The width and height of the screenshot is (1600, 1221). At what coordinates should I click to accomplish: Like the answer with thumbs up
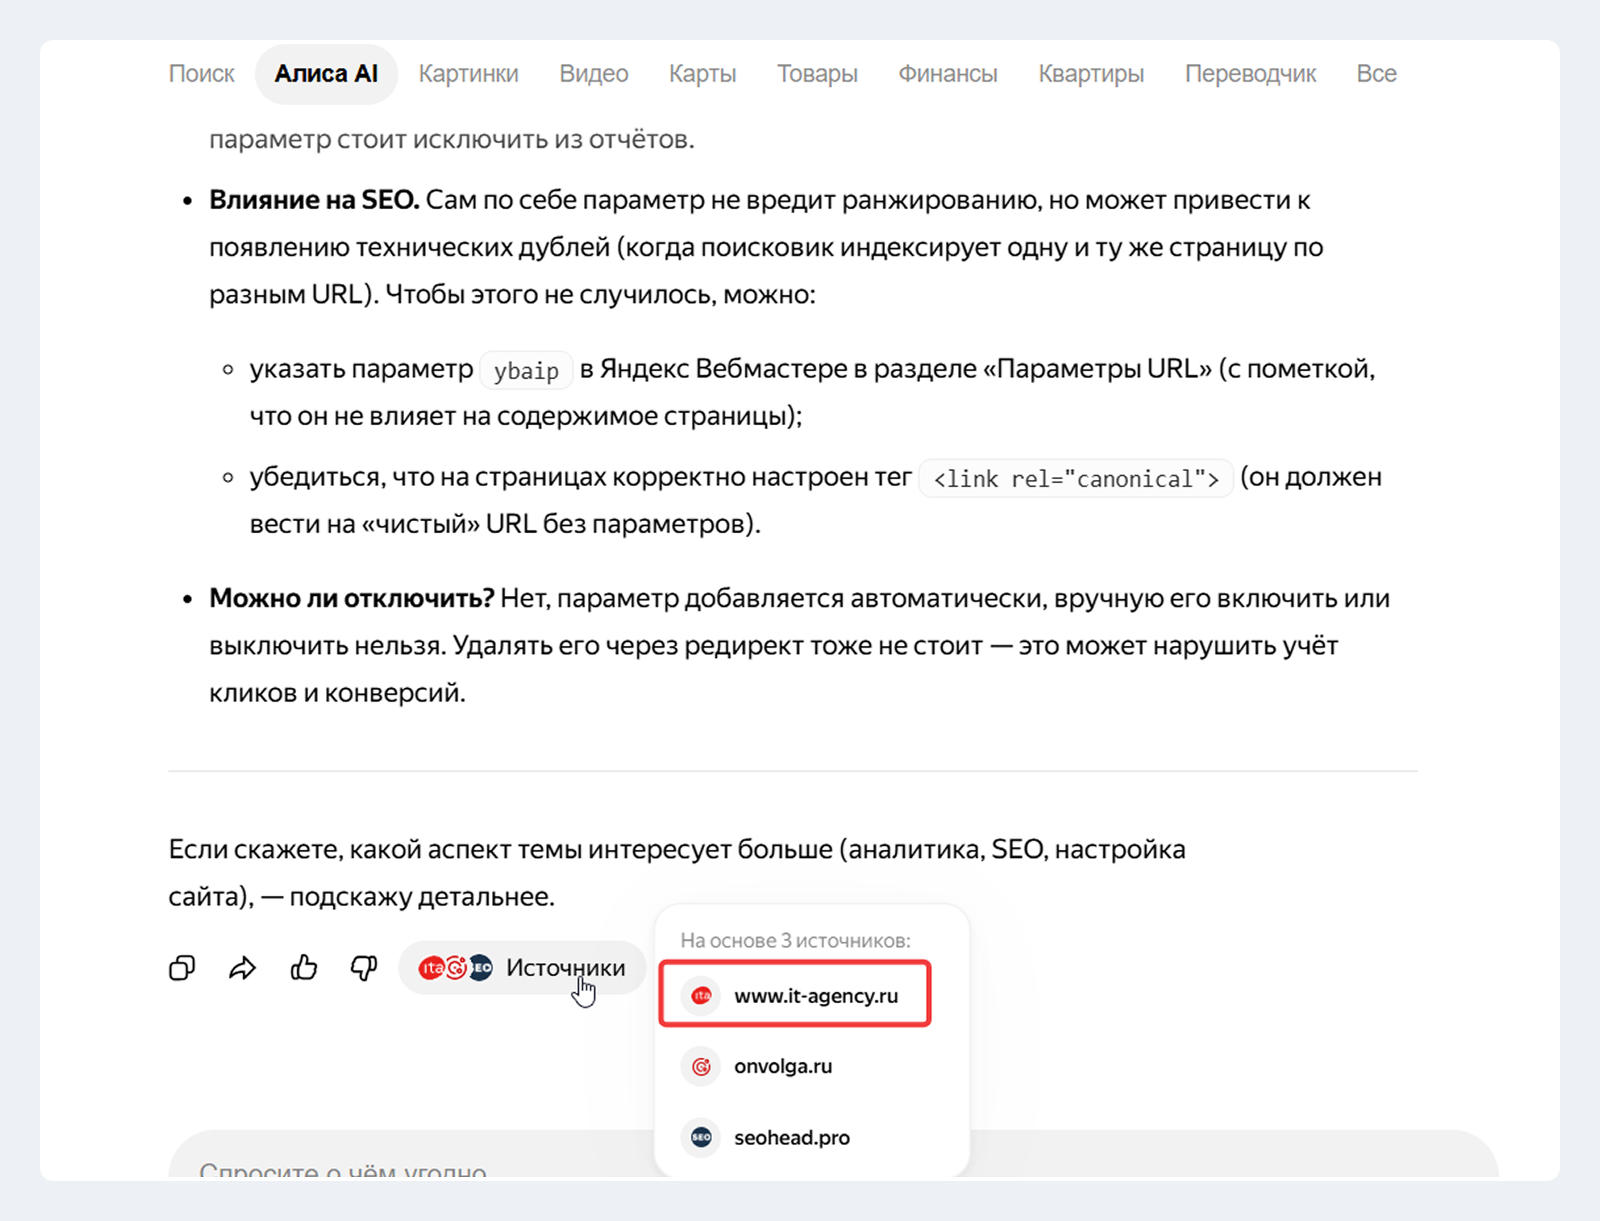[x=304, y=967]
